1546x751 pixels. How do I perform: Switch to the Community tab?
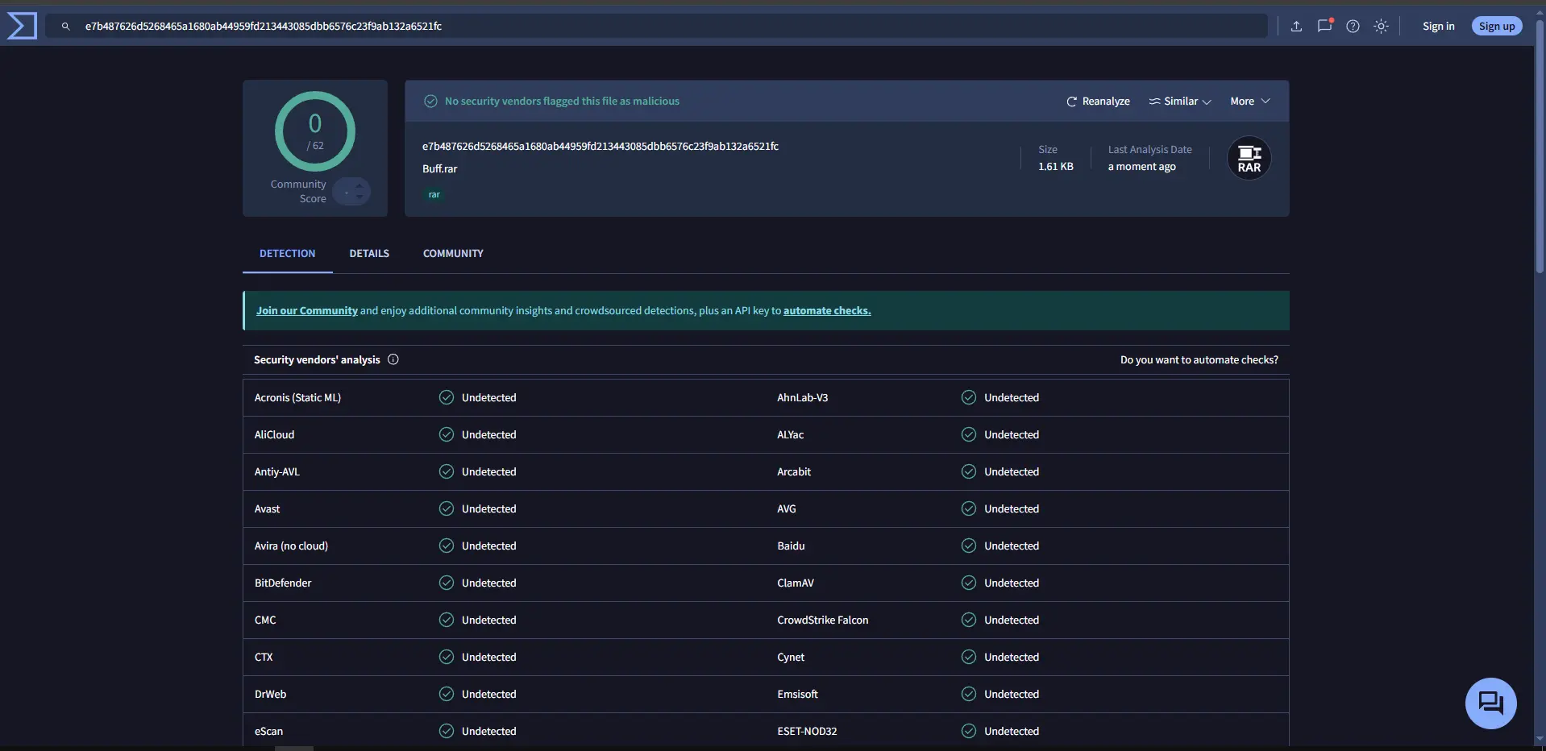(x=453, y=254)
